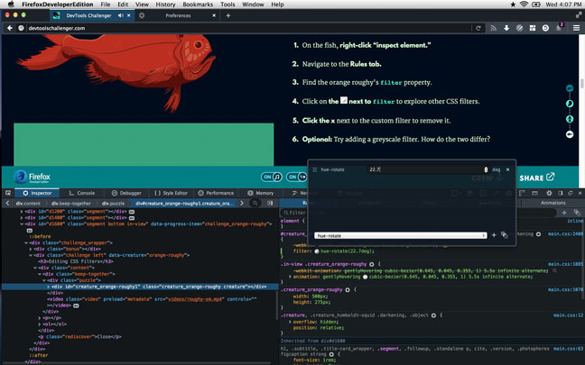Click the back arrow in browser toolbar
Image resolution: width=585 pixels, height=365 pixels.
(10, 28)
